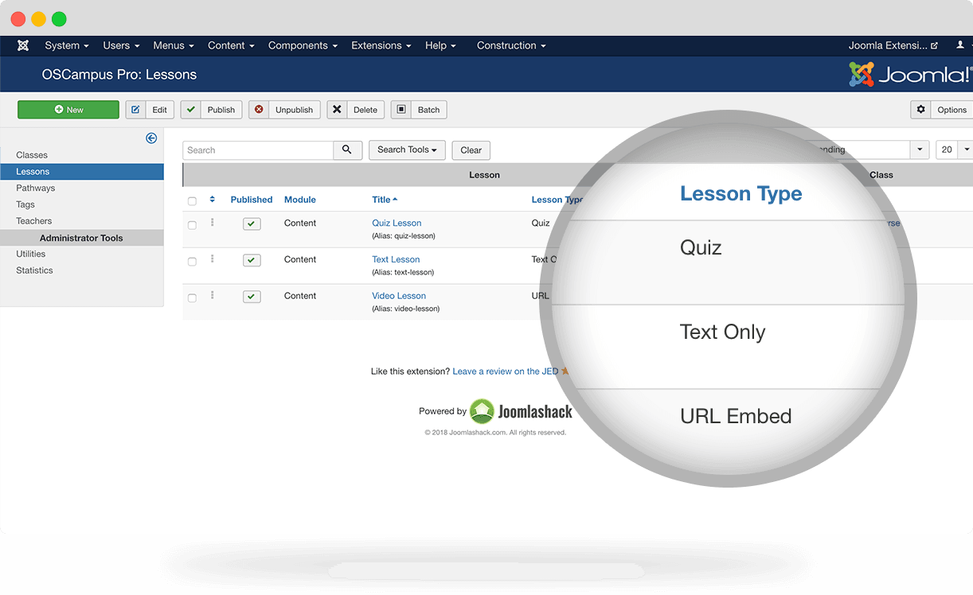Click the search magnifier button
The width and height of the screenshot is (973, 595).
pyautogui.click(x=347, y=150)
